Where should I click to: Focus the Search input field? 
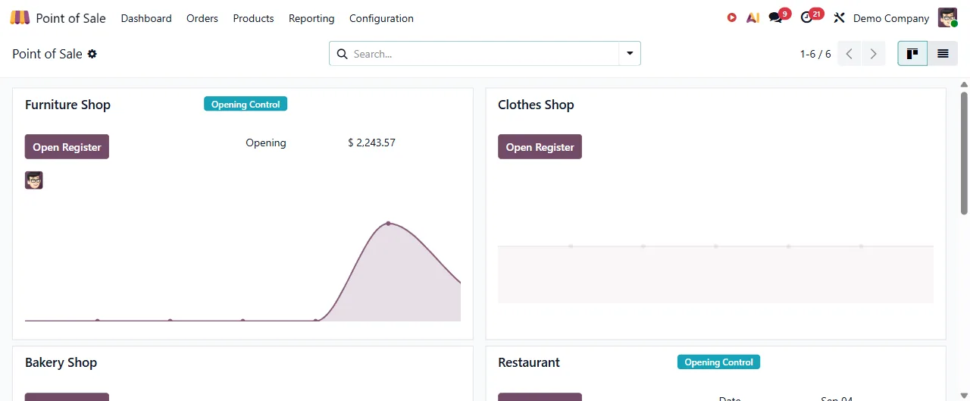tap(484, 54)
